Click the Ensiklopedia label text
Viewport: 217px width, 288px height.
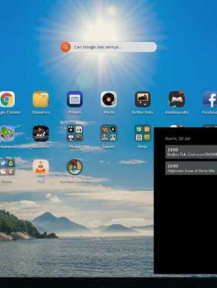(x=177, y=112)
